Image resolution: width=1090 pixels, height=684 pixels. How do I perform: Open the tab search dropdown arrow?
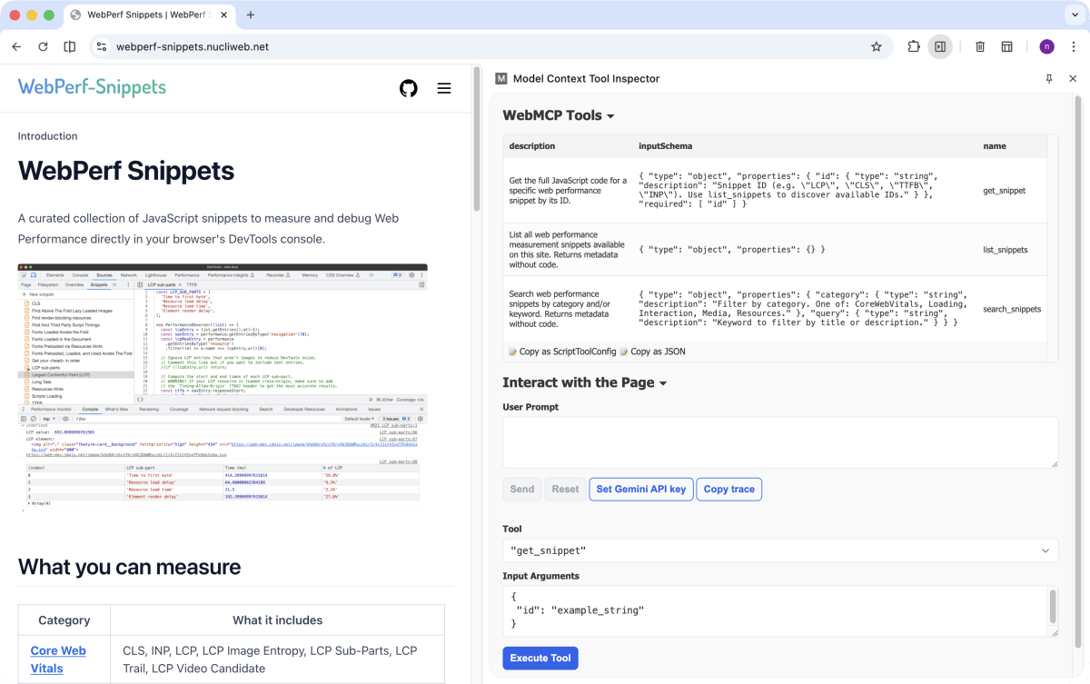pyautogui.click(x=1075, y=15)
